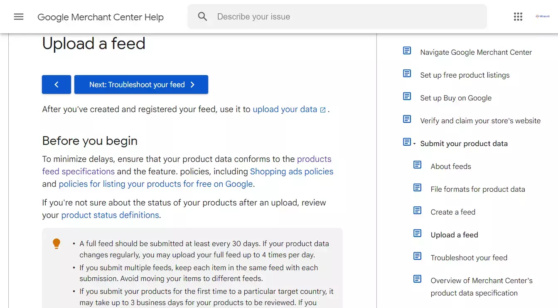Click tip about submitting multiple feeds

click(x=199, y=273)
